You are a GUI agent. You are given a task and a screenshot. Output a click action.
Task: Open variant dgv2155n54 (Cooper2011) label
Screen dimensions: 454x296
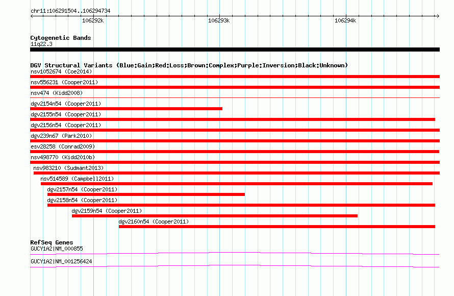pyautogui.click(x=66, y=114)
